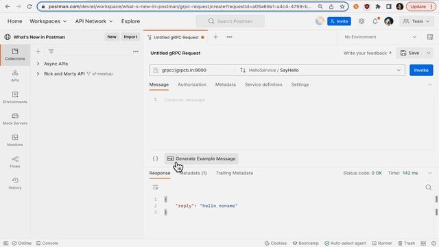Switch to the request Metadata tab
The width and height of the screenshot is (439, 247).
pos(226,84)
